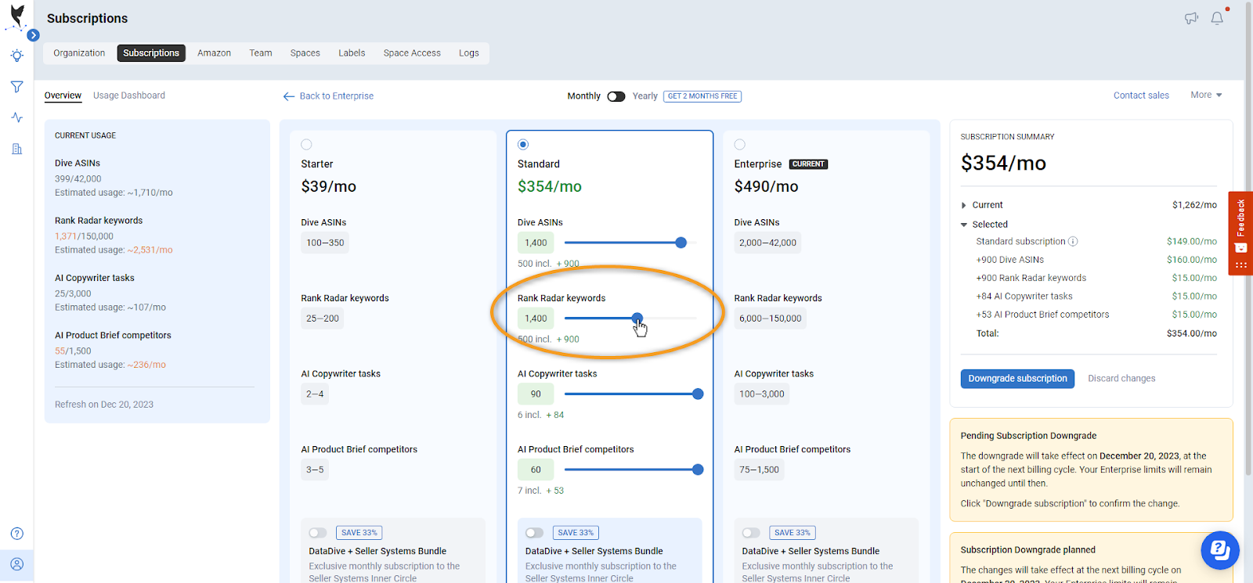The image size is (1253, 583).
Task: Click the Downgrade subscription button
Action: 1017,379
